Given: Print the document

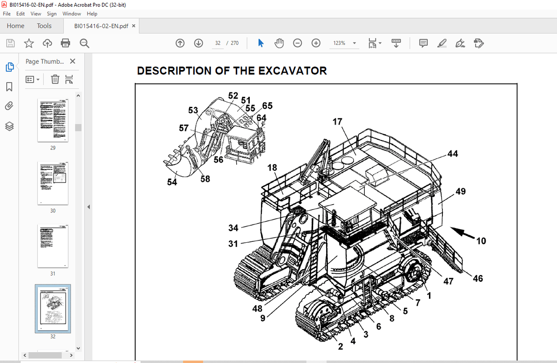Looking at the screenshot, I should coord(66,43).
